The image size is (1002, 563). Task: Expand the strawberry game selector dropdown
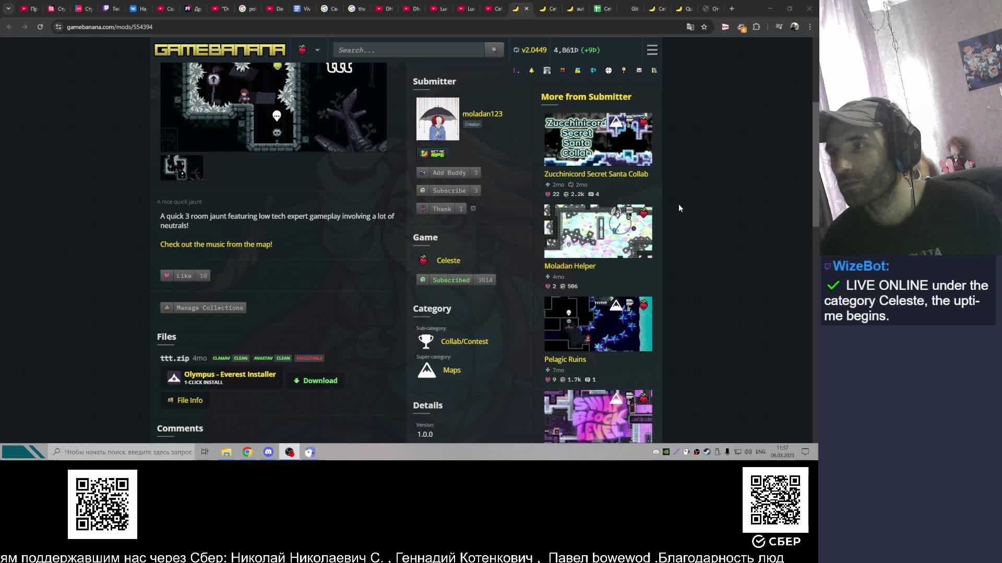coord(317,50)
